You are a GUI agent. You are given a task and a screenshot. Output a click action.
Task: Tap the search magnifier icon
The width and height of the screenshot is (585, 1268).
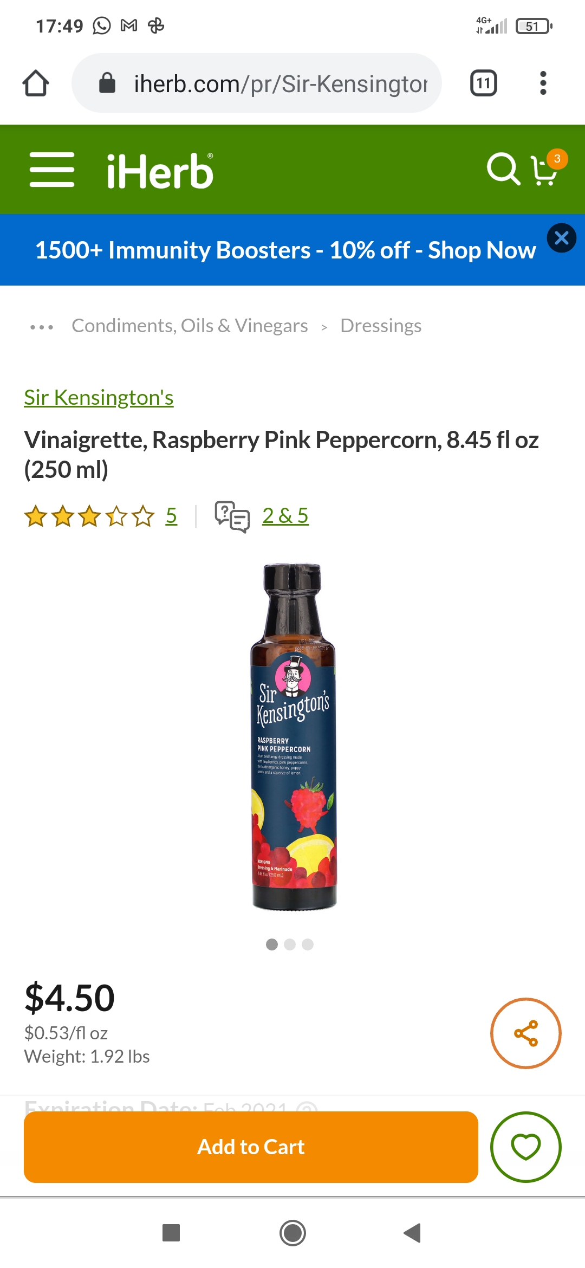pos(504,169)
